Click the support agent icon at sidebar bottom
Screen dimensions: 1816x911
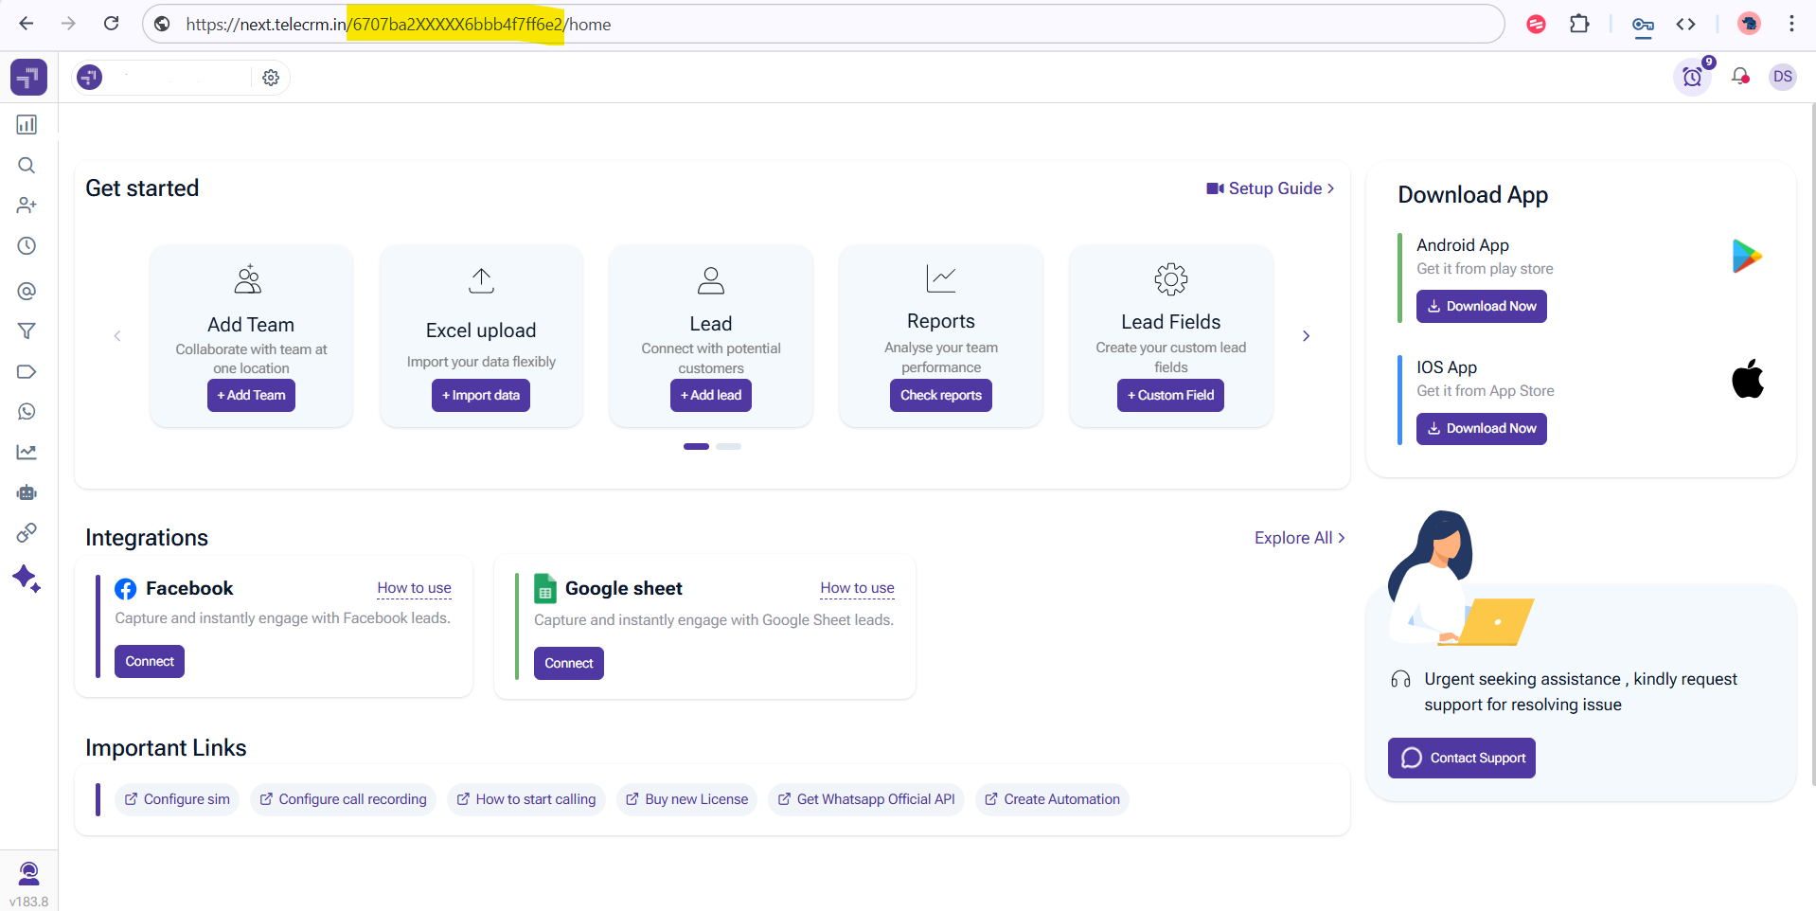[x=29, y=872]
